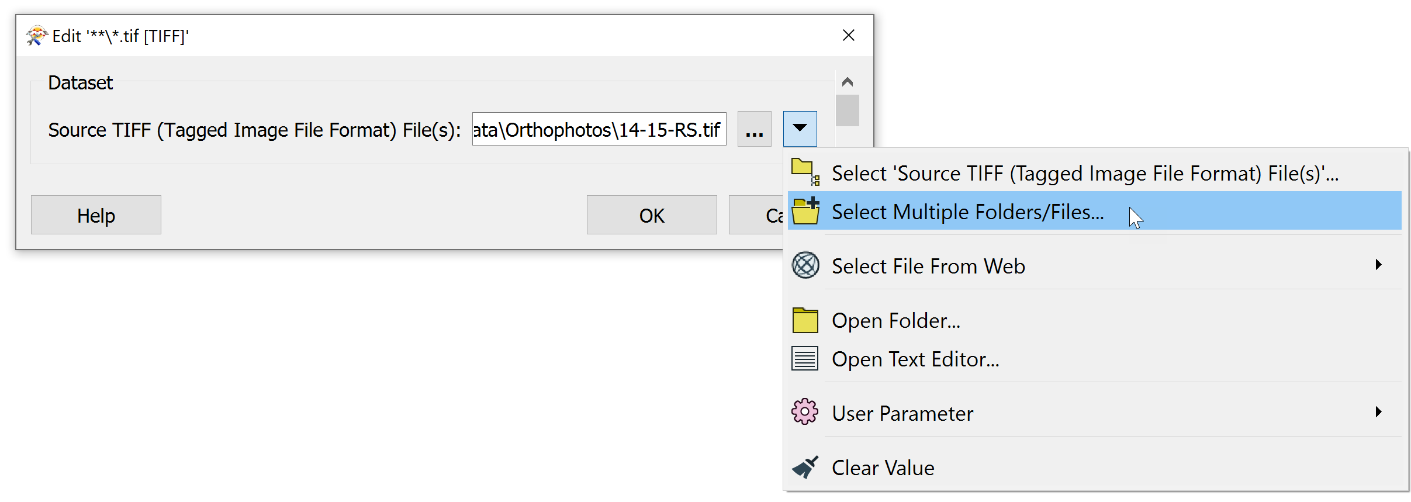Click the OK button

pyautogui.click(x=652, y=215)
